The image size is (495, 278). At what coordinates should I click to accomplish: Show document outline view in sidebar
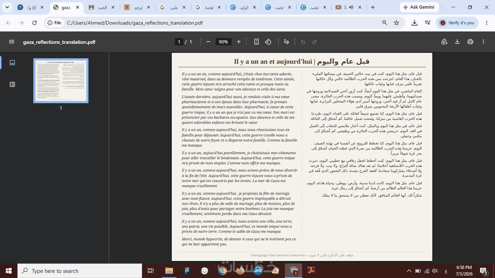[12, 84]
